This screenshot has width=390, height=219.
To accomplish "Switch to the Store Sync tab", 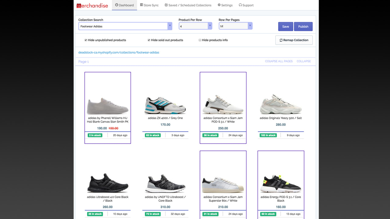I will pyautogui.click(x=149, y=5).
